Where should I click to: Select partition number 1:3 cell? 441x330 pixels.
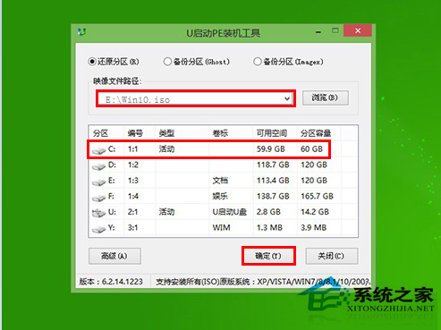pyautogui.click(x=133, y=181)
